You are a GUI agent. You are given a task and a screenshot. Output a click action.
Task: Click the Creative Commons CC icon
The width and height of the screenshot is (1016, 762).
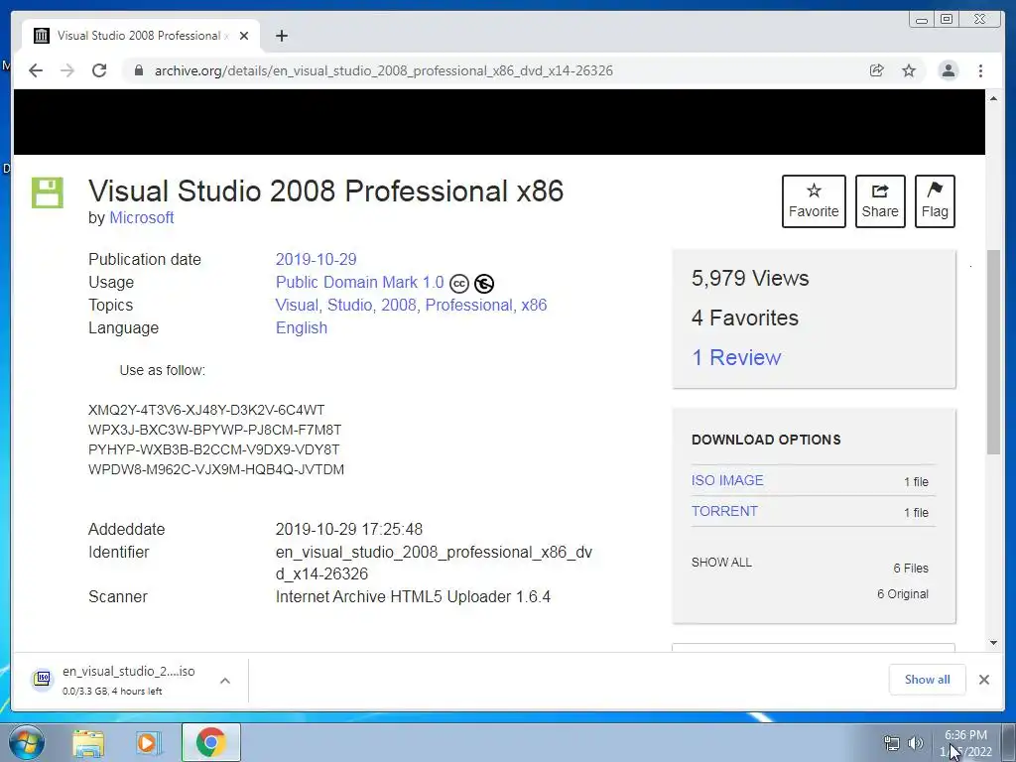458,283
